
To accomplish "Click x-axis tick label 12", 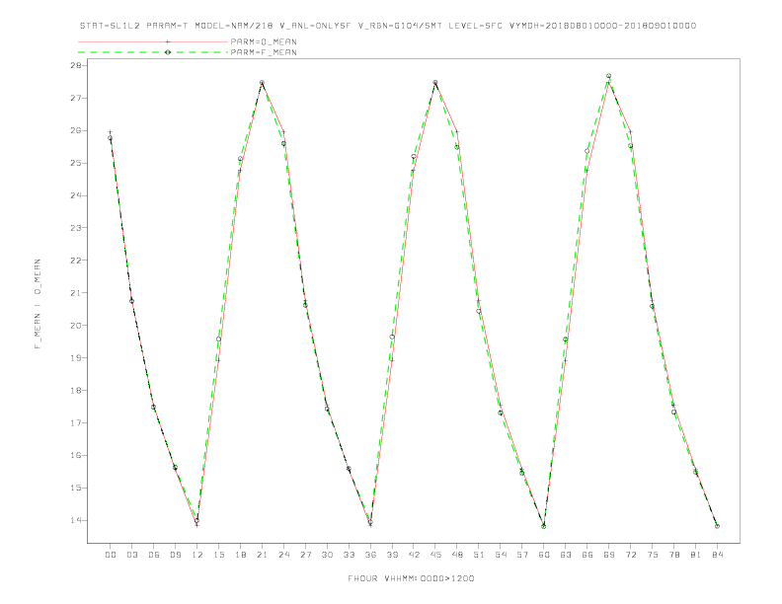I will pyautogui.click(x=197, y=555).
